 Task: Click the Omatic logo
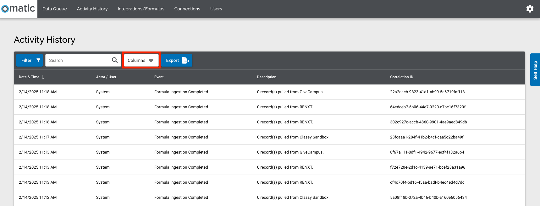(x=18, y=8)
